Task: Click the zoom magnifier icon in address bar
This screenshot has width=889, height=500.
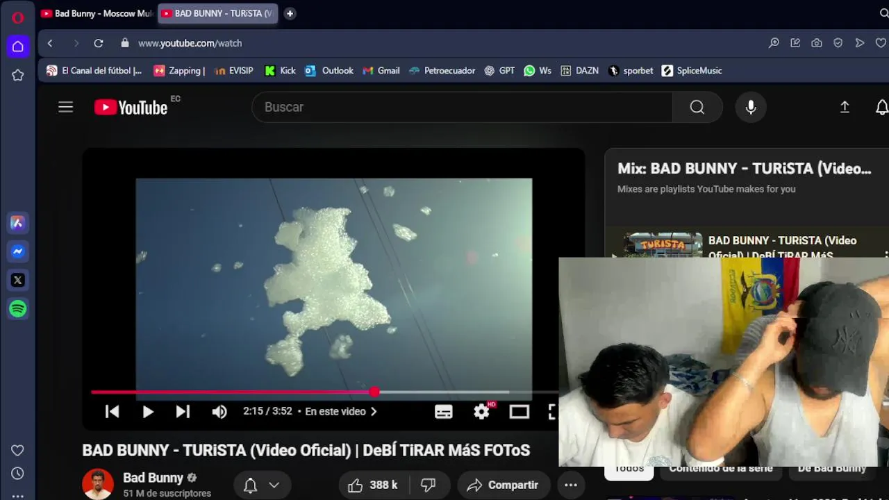Action: tap(774, 43)
